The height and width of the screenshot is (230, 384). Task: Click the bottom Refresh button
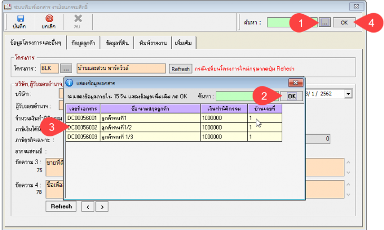[61, 206]
